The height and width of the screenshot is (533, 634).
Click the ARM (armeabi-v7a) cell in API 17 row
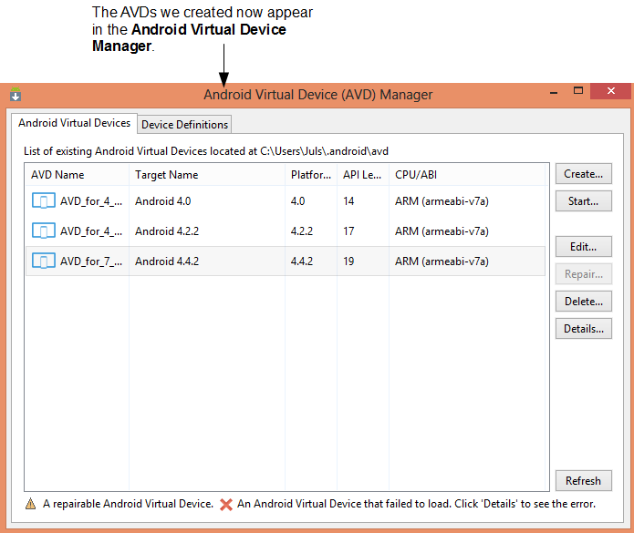442,231
